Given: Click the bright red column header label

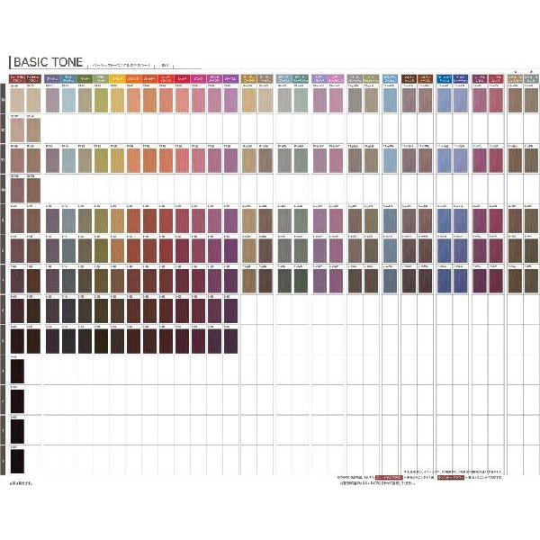Looking at the screenshot, I should pyautogui.click(x=166, y=80).
